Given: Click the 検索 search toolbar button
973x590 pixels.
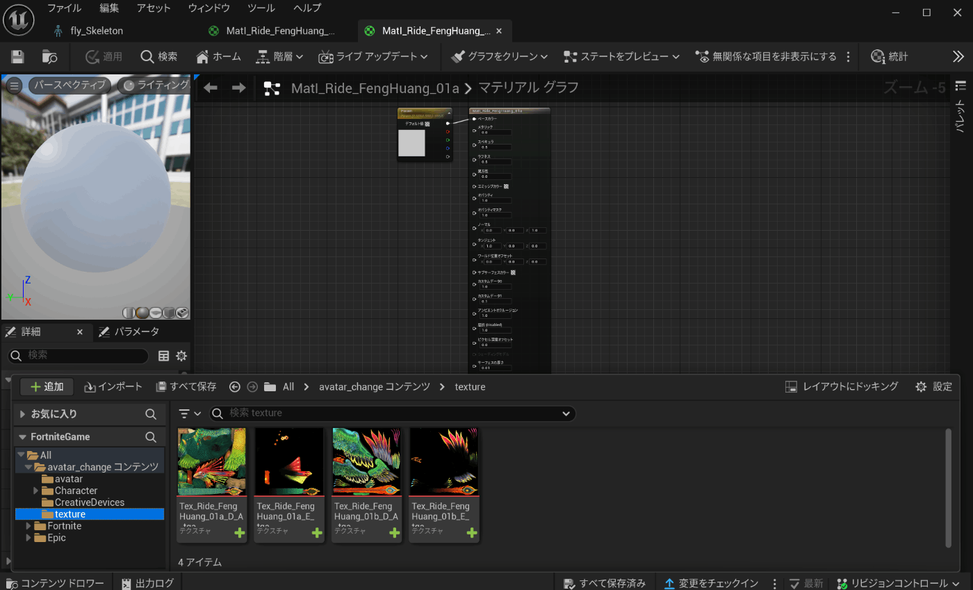Looking at the screenshot, I should pos(159,57).
